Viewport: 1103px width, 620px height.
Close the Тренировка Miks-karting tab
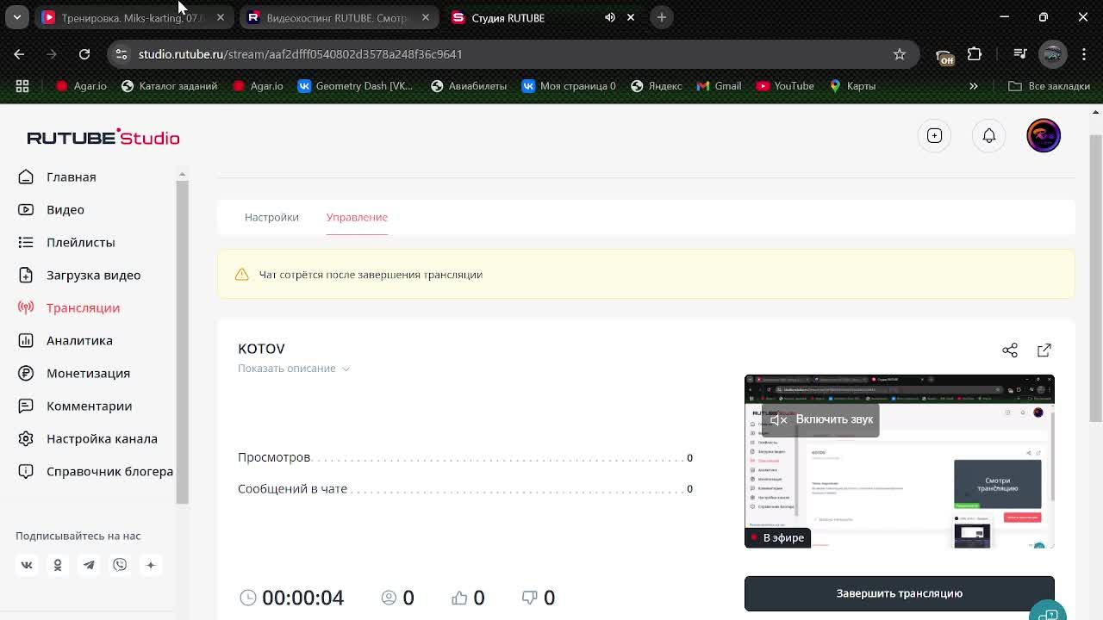tap(221, 17)
